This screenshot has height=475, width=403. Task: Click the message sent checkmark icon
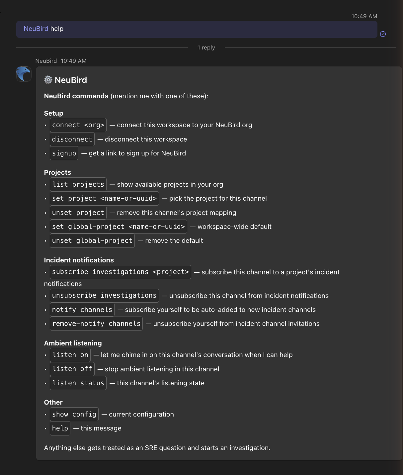[383, 34]
